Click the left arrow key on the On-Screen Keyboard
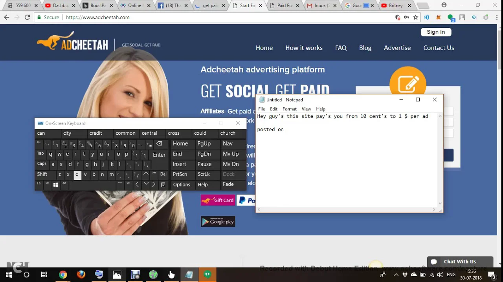Screen dimensions: 503x282 click(137, 184)
